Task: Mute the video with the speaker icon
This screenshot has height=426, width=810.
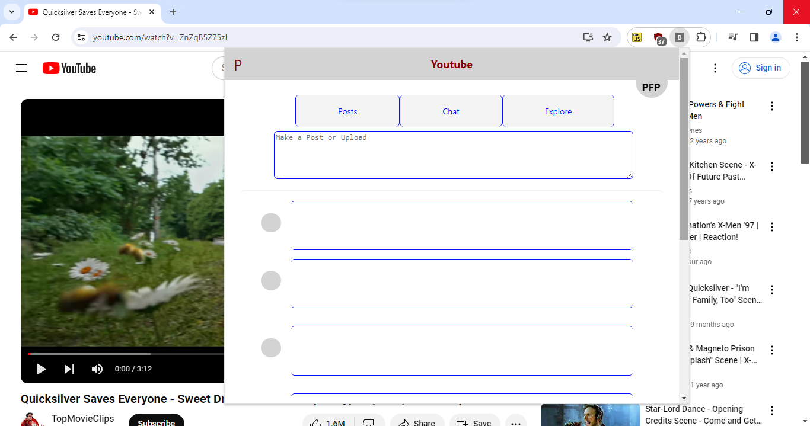Action: tap(97, 369)
